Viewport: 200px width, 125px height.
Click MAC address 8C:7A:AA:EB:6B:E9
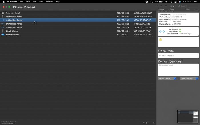[x=143, y=13]
